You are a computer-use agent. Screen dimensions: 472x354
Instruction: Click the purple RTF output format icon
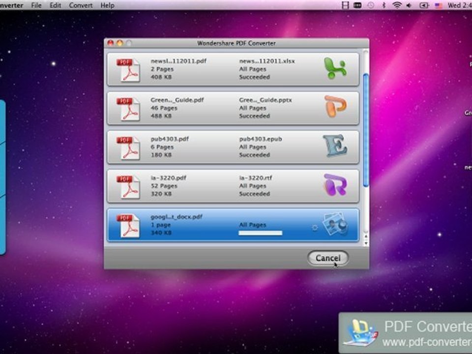click(x=335, y=185)
